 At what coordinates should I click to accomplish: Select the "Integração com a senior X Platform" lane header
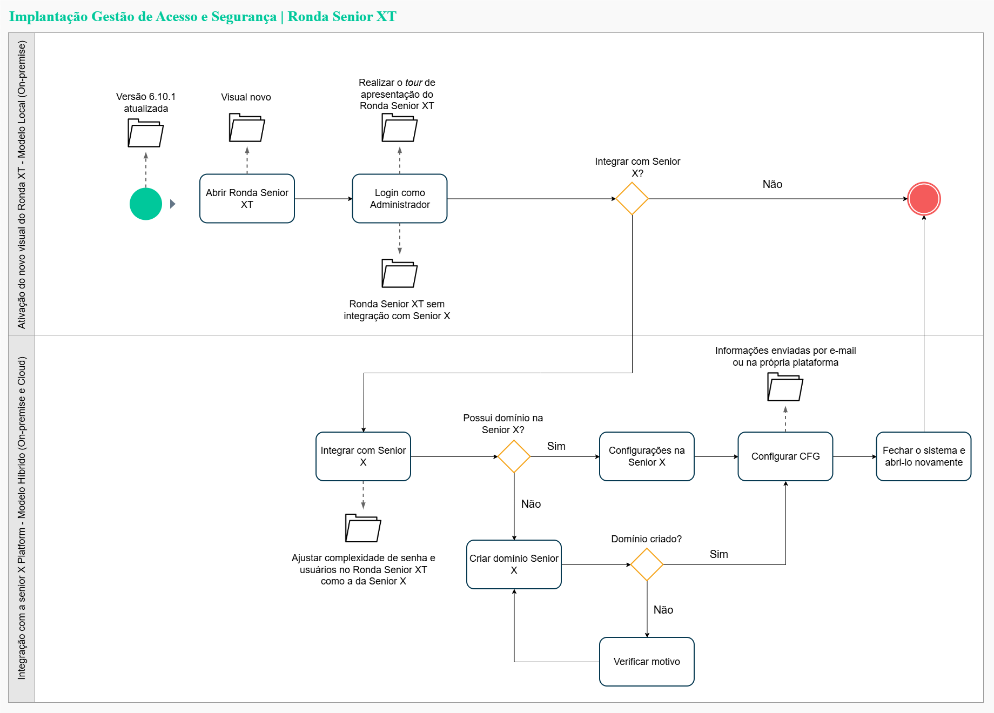point(22,519)
